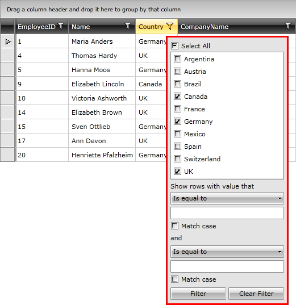Screen dimensions: 296x305
Task: Click EmployeeID cell with value 9
Action: (42, 84)
